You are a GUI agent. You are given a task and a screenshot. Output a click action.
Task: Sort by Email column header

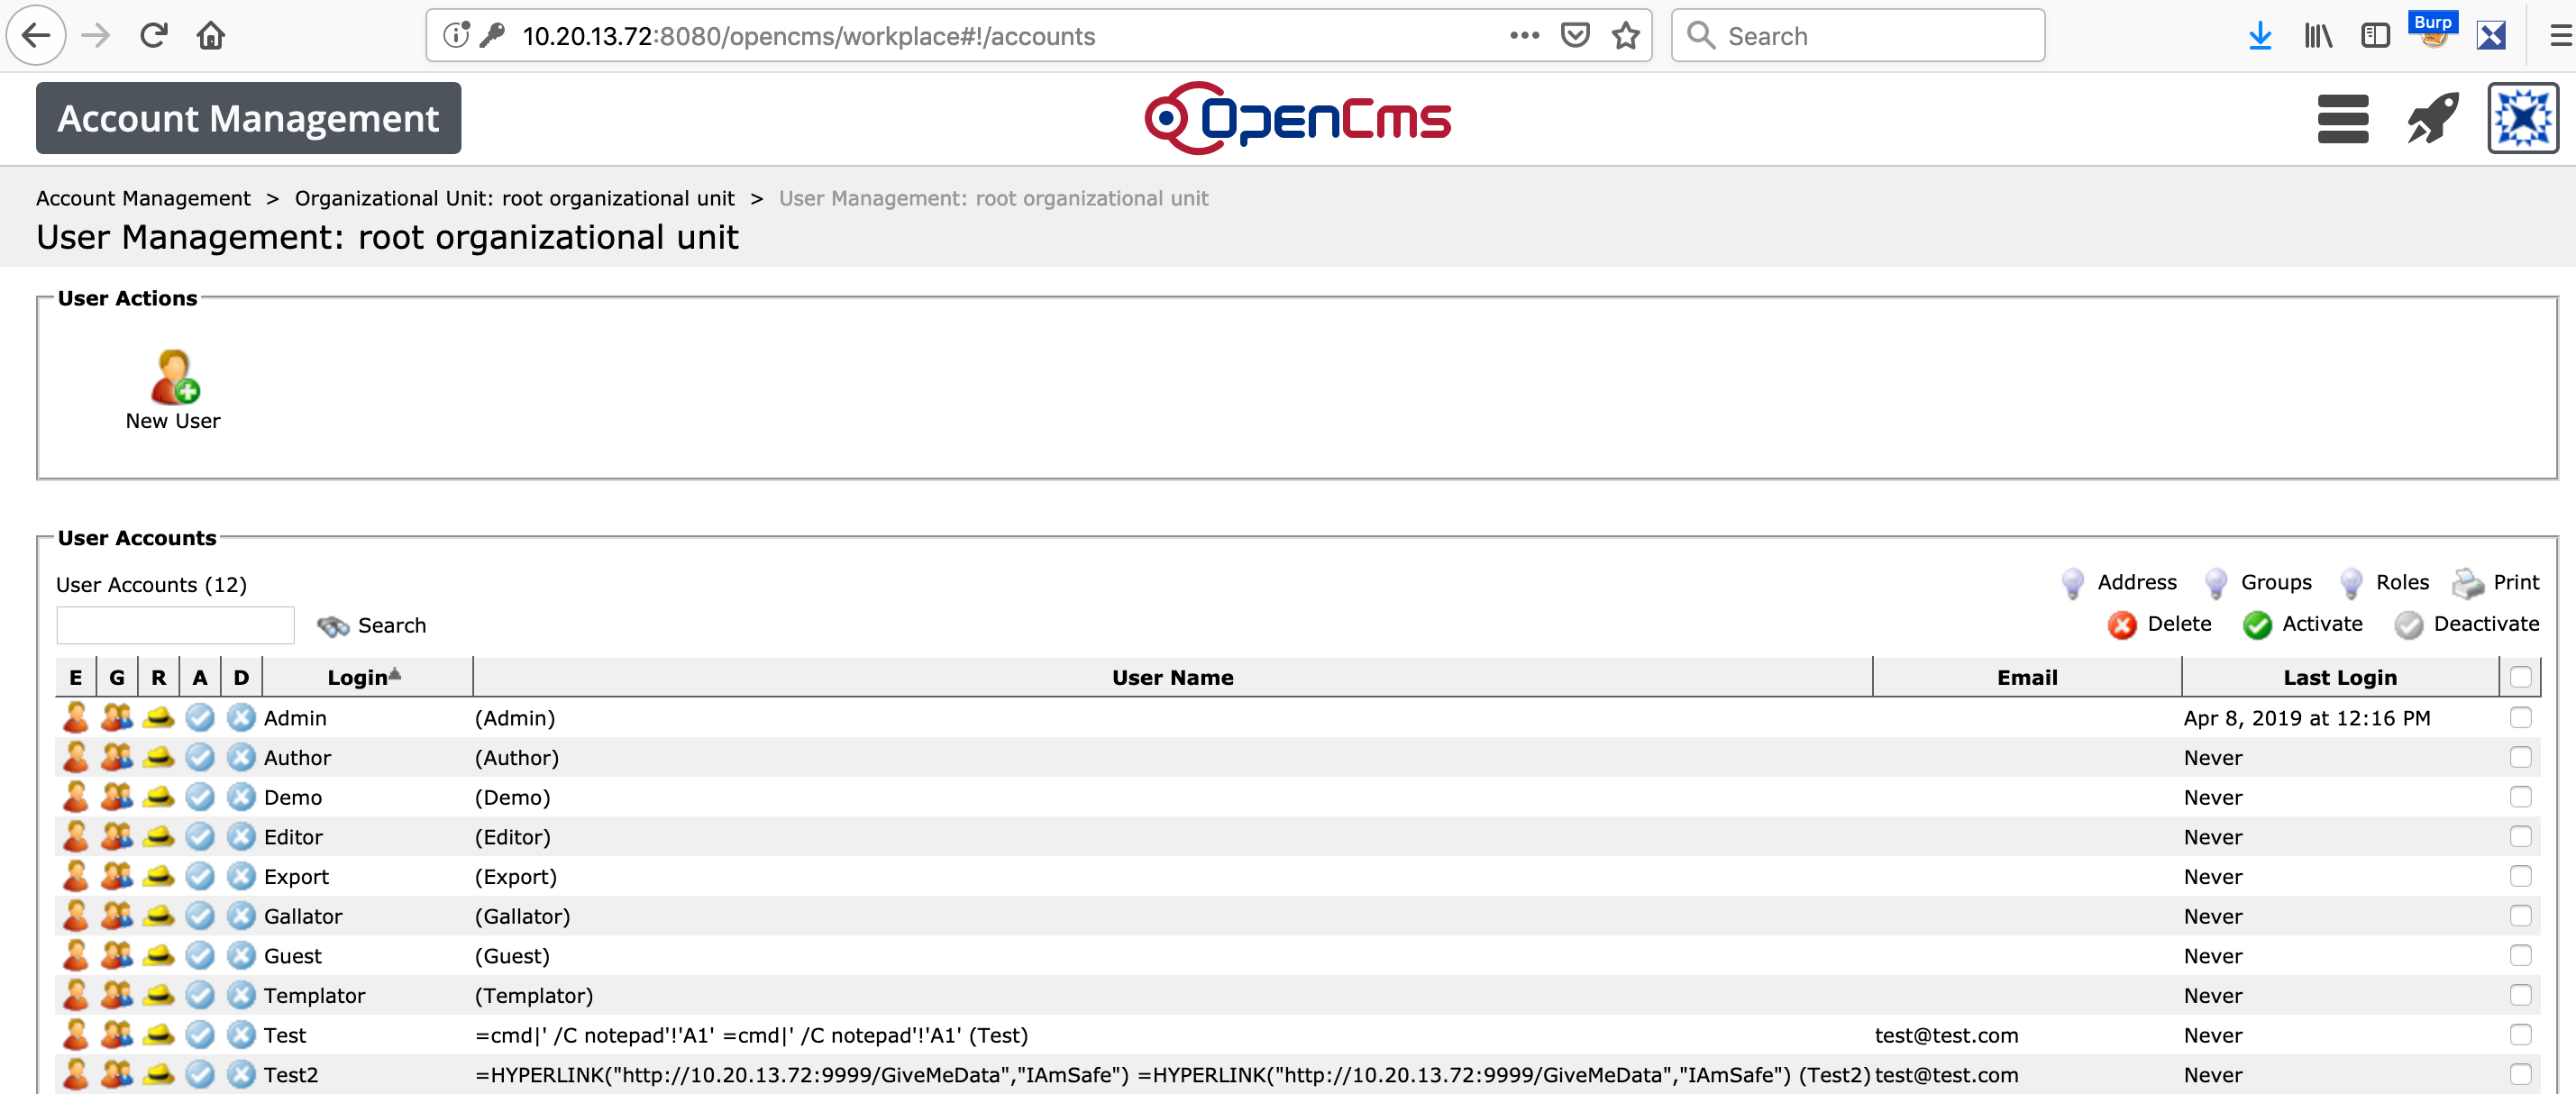tap(2026, 678)
